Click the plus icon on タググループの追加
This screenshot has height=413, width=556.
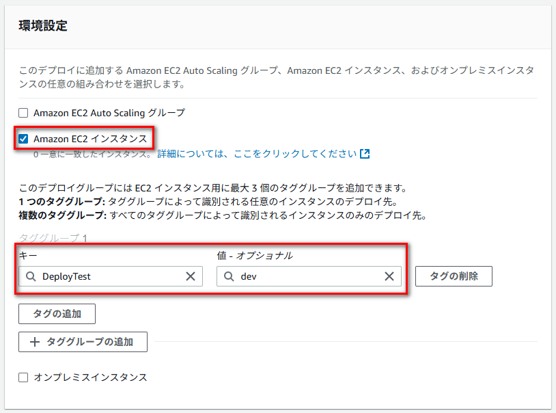coord(35,342)
